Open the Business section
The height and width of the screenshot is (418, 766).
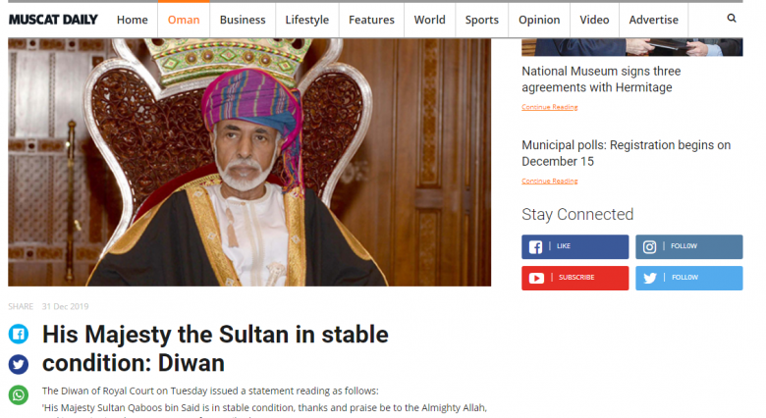(x=243, y=20)
